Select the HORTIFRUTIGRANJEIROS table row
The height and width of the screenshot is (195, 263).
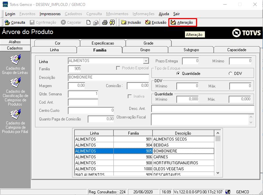[144, 163]
